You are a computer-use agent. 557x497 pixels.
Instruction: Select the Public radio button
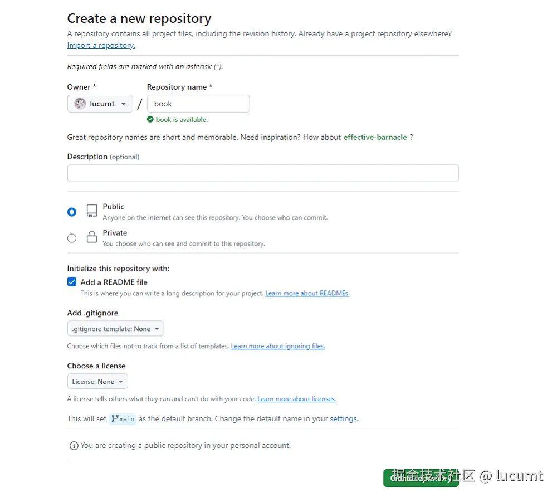(x=72, y=212)
